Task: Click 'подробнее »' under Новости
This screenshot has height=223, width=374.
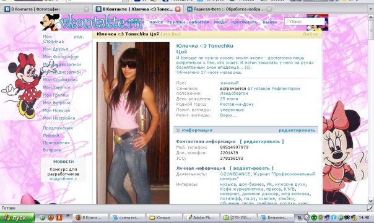Action: (63, 178)
